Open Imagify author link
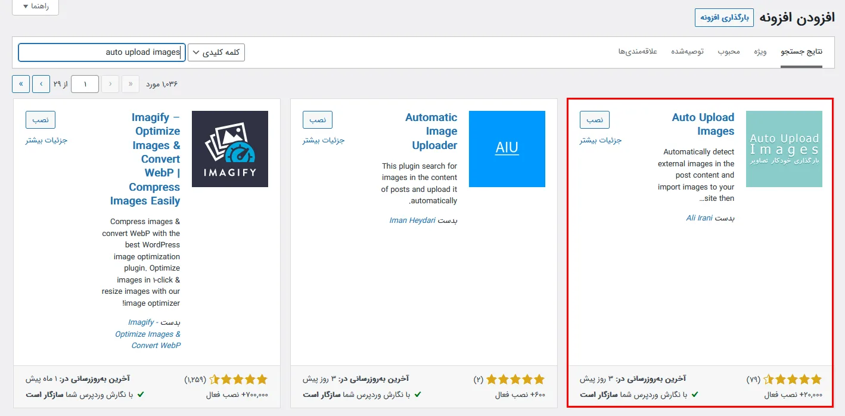 [148, 334]
